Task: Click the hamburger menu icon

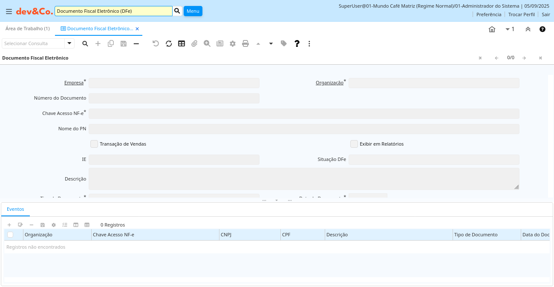Action: [x=9, y=11]
